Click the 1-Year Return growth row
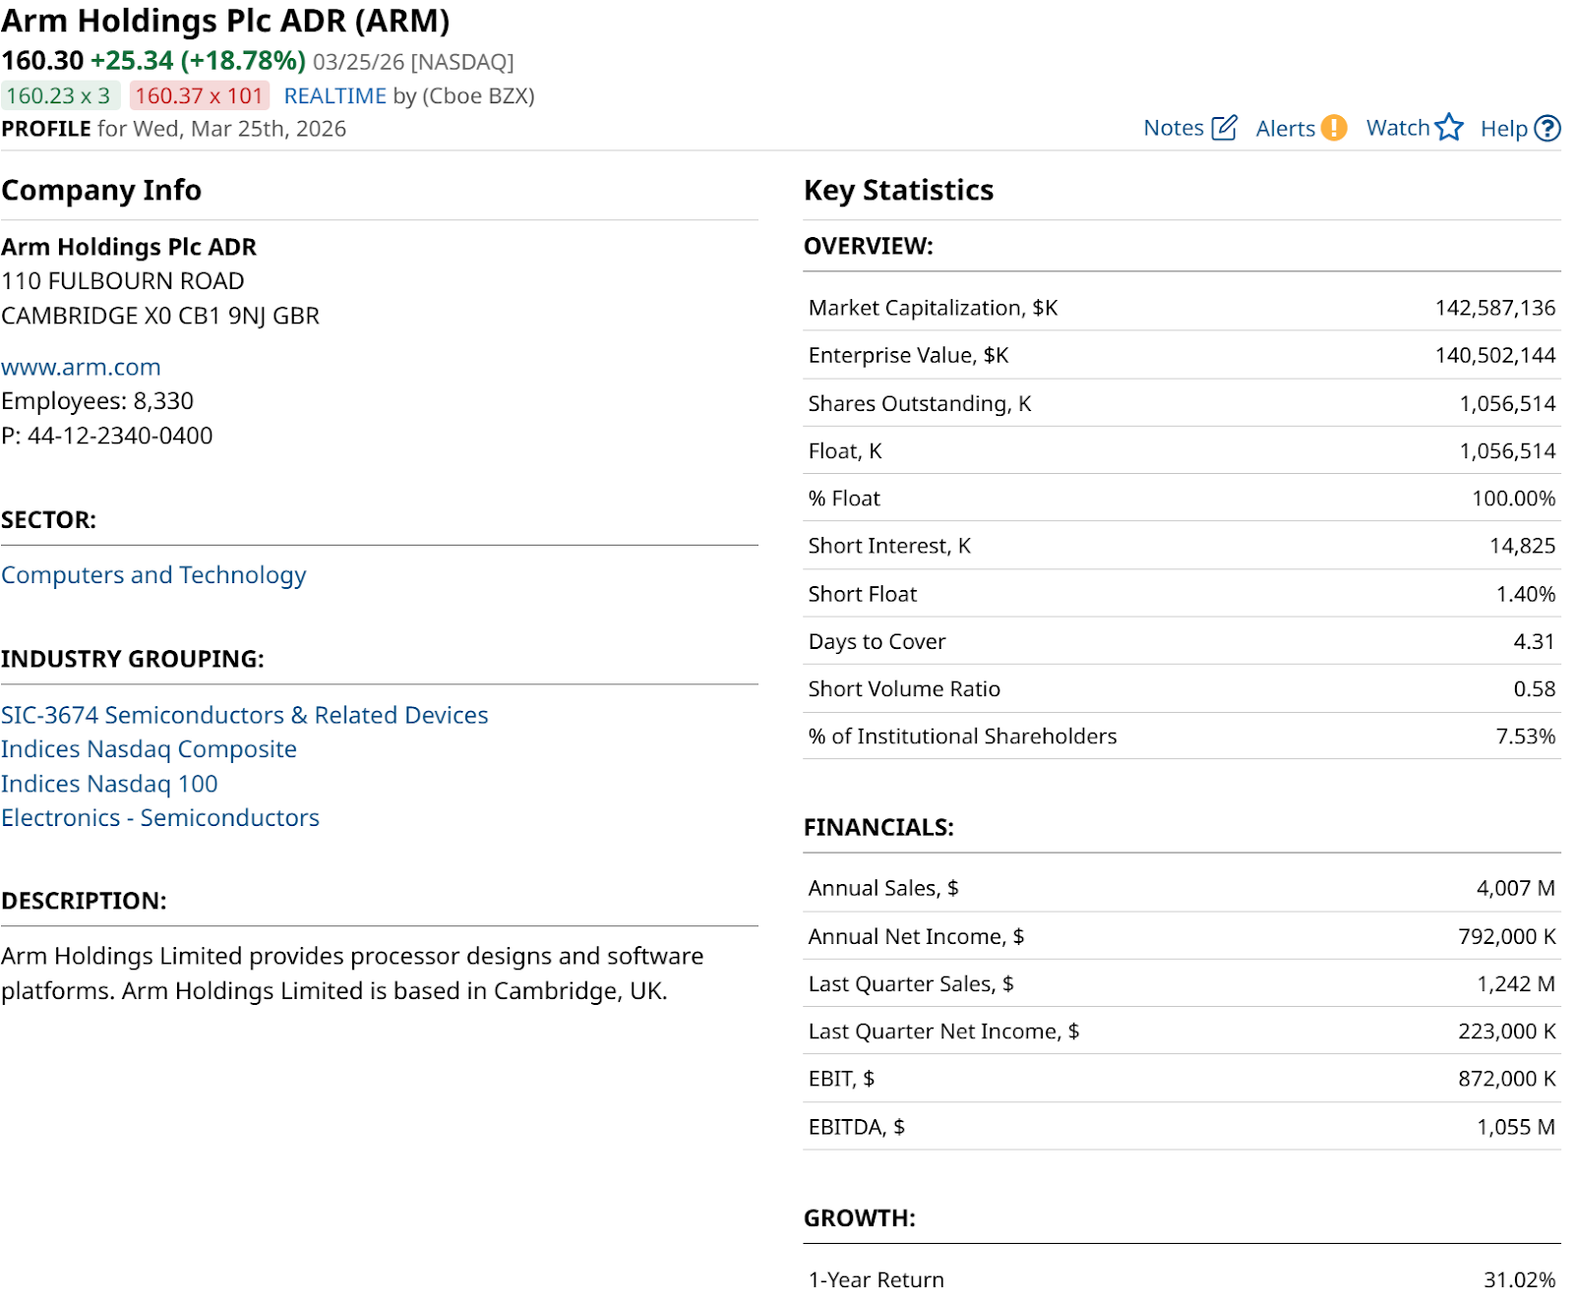 click(x=1180, y=1279)
